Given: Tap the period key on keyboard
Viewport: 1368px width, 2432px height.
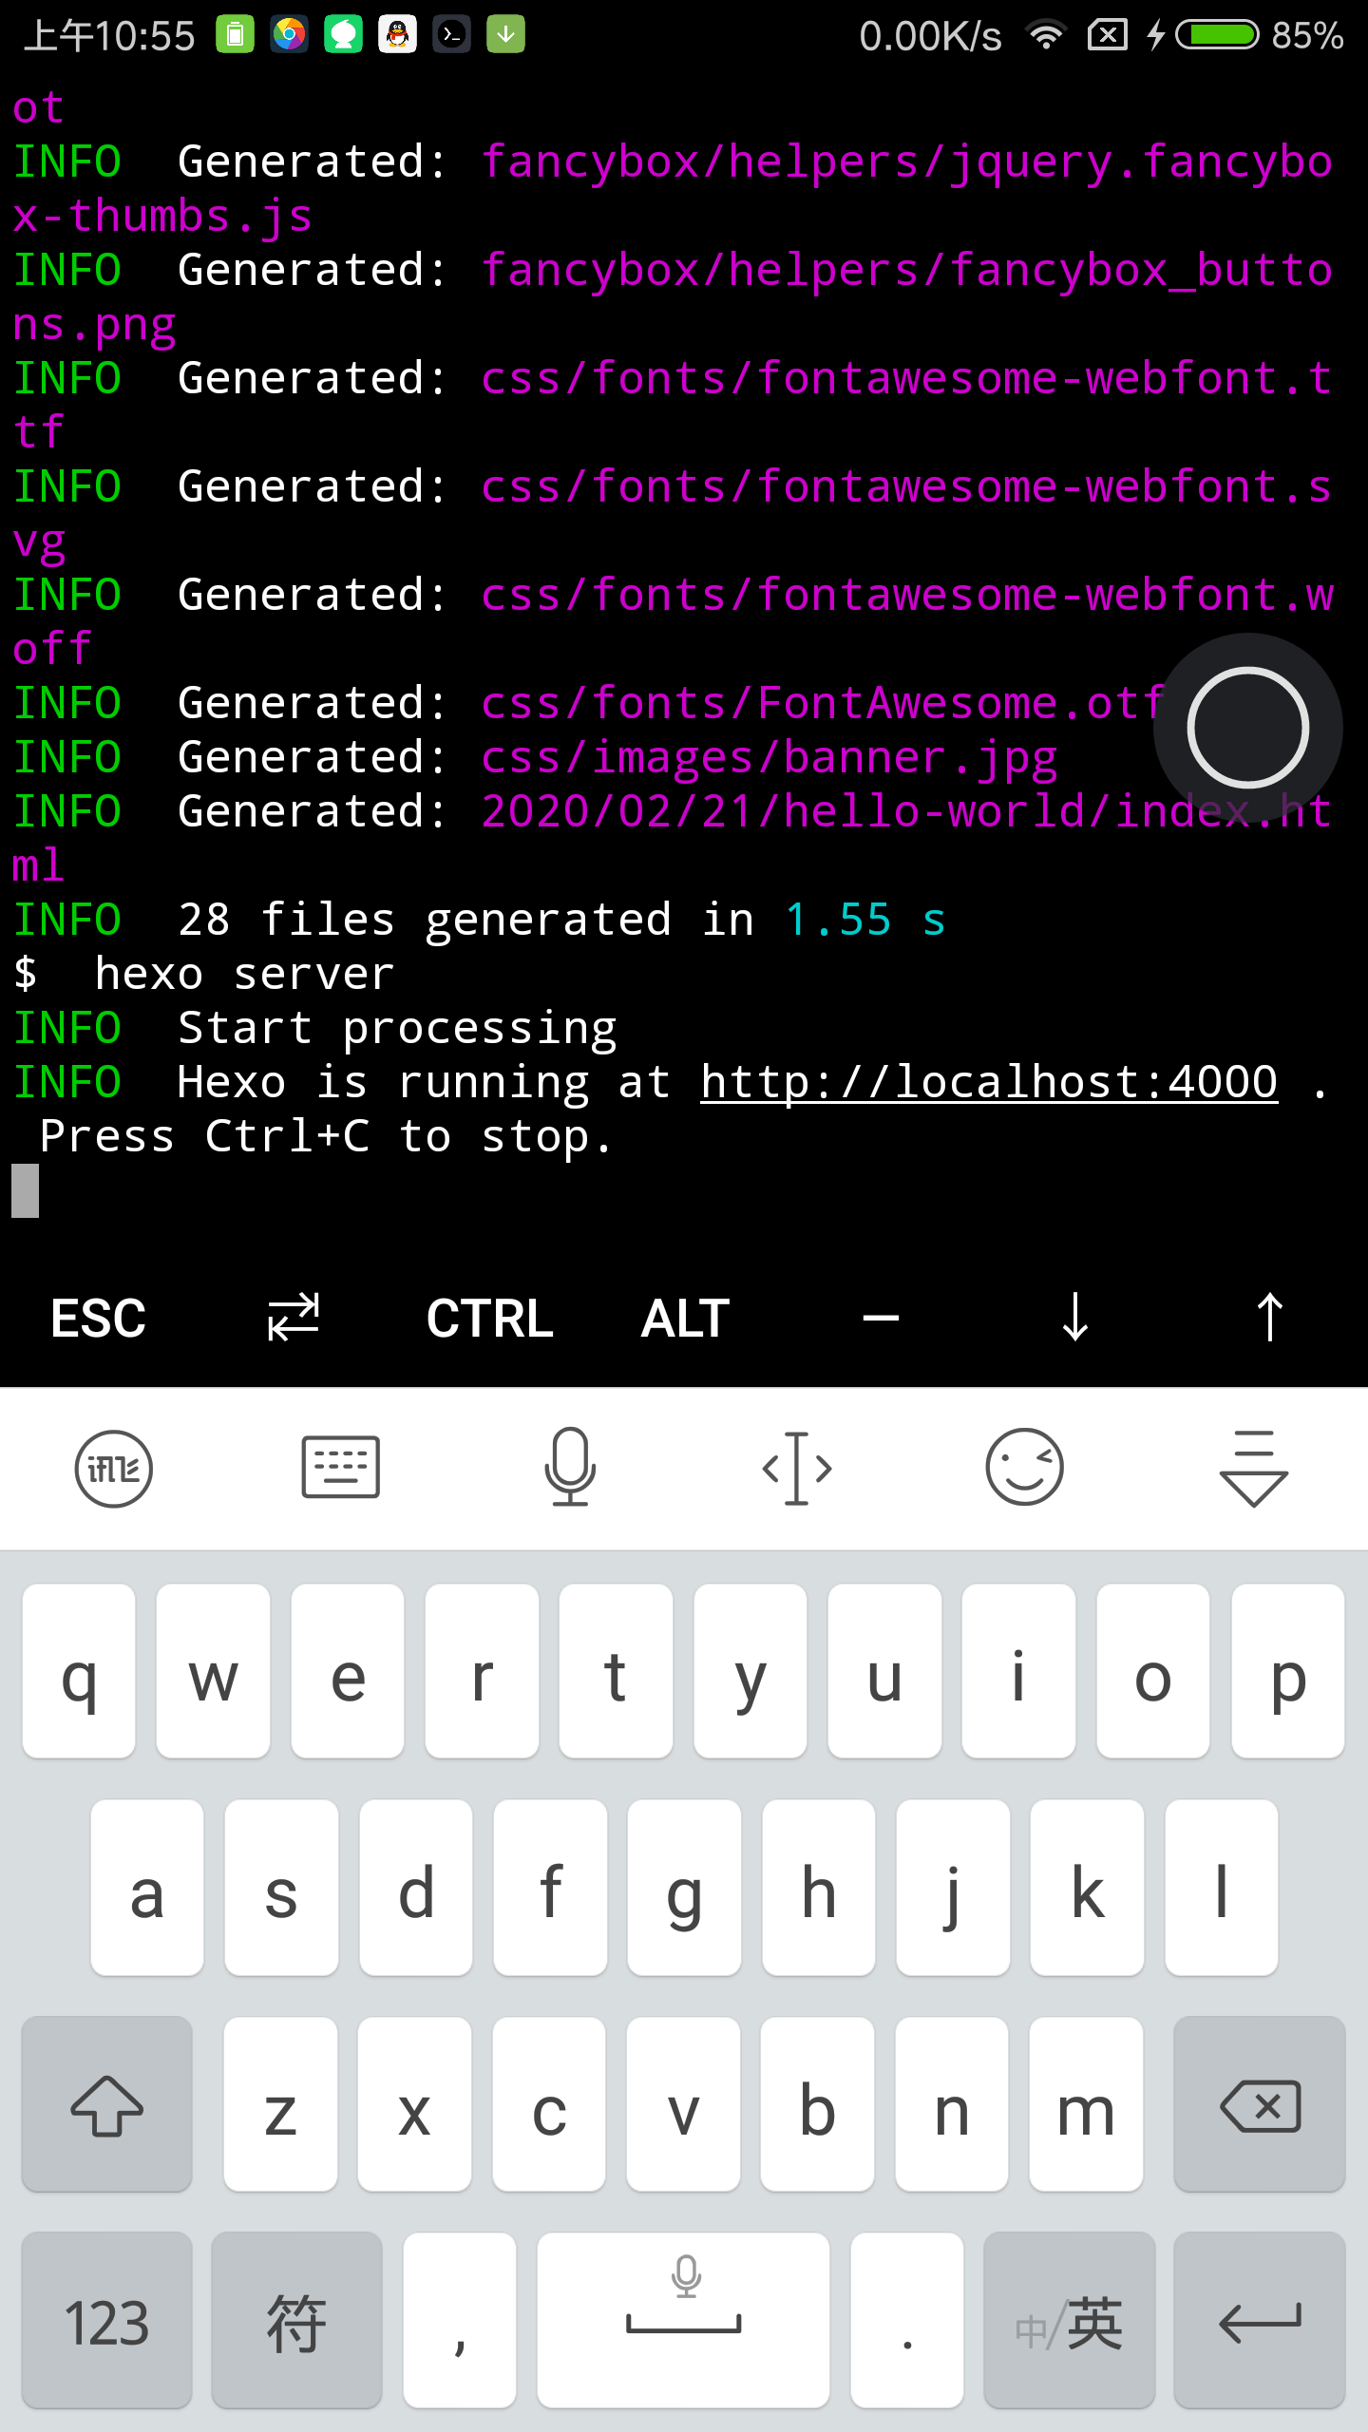Looking at the screenshot, I should tap(907, 2321).
